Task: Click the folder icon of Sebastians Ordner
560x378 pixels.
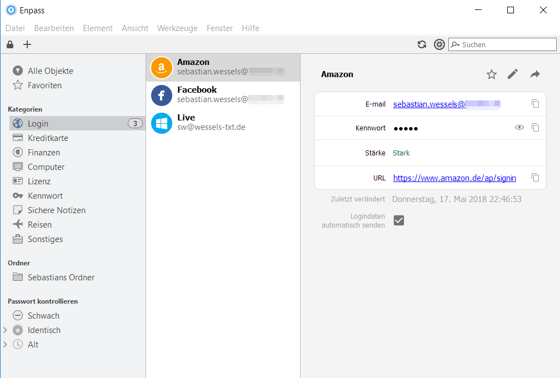Action: 18,277
